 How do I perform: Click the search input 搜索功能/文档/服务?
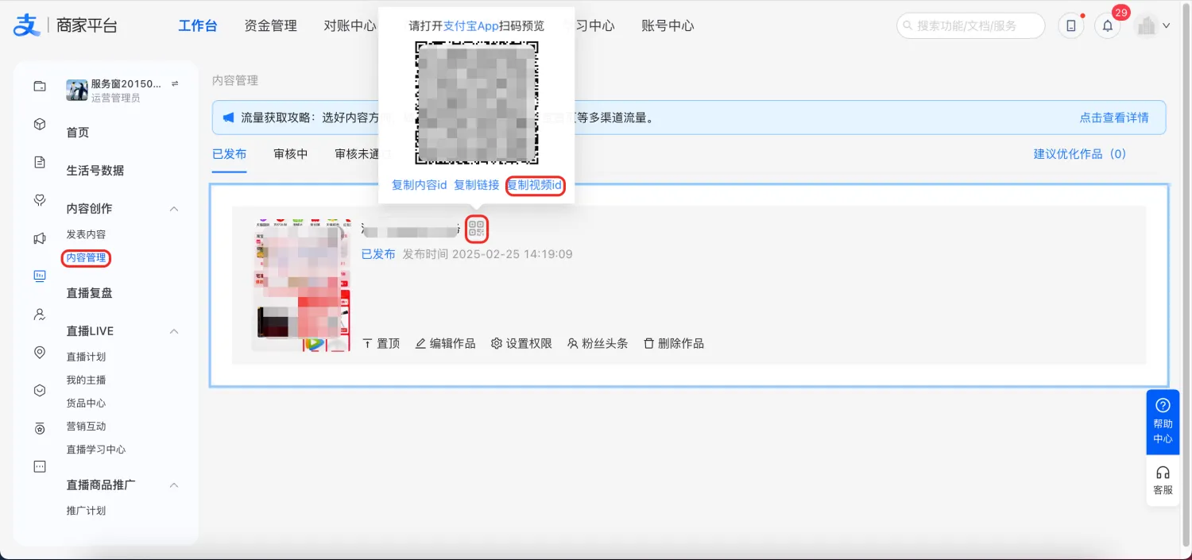point(970,25)
